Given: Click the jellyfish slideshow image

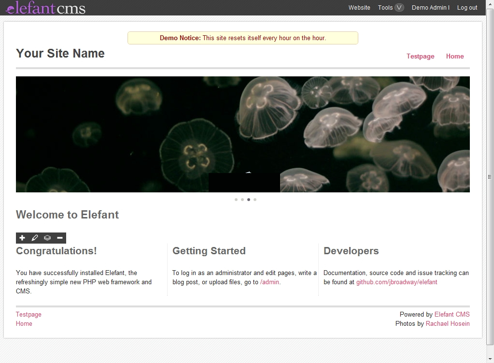Looking at the screenshot, I should point(243,135).
